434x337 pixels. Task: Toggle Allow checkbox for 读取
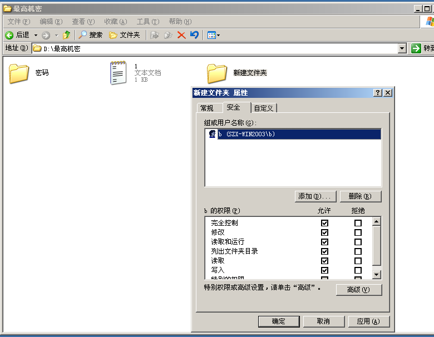[325, 261]
